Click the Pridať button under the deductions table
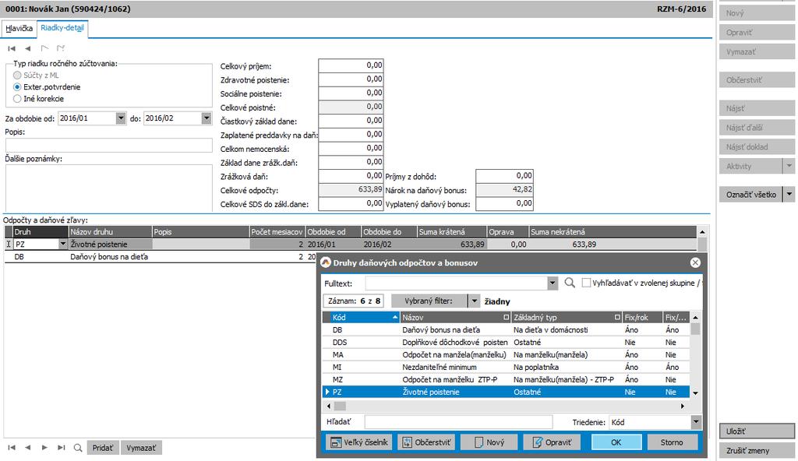 point(102,448)
